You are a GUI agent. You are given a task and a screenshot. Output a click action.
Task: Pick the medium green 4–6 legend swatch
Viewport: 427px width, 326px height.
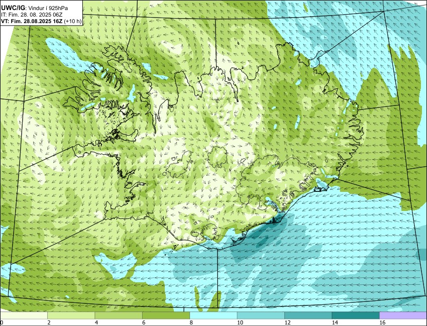coord(119,315)
